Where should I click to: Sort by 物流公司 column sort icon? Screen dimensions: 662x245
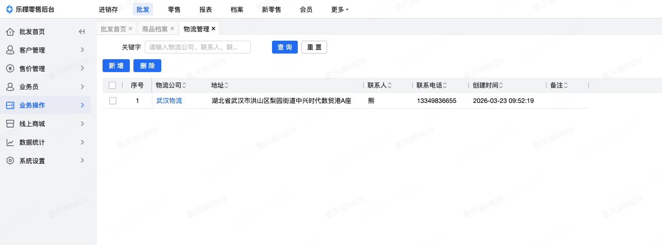click(x=184, y=85)
